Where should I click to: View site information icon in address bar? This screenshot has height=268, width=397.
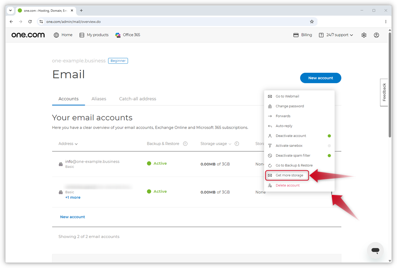point(41,22)
